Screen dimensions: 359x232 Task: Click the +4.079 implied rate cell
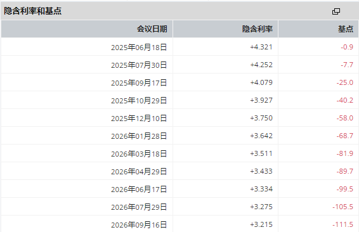click(x=226, y=82)
